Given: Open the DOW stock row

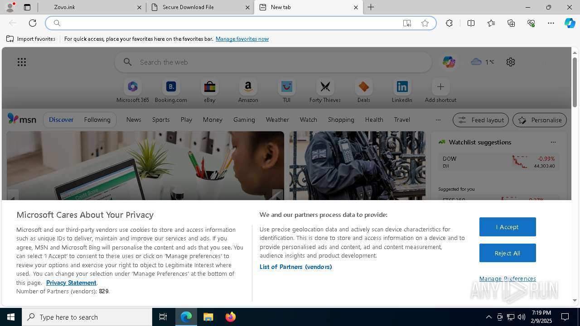Looking at the screenshot, I should (498, 162).
